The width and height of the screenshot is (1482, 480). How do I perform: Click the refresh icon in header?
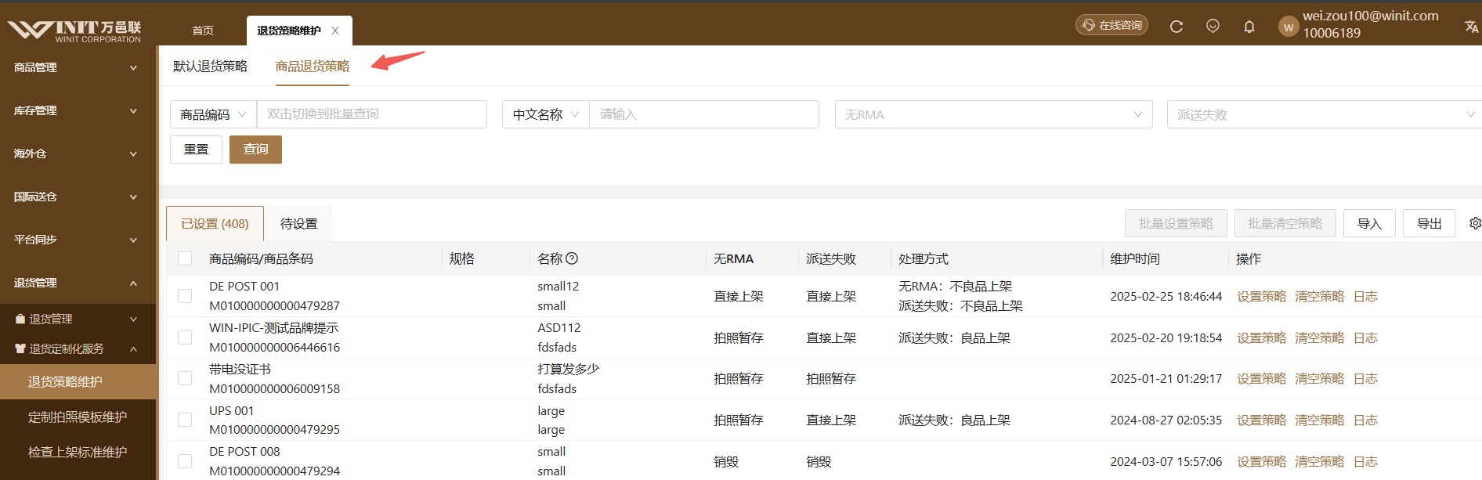coord(1176,27)
